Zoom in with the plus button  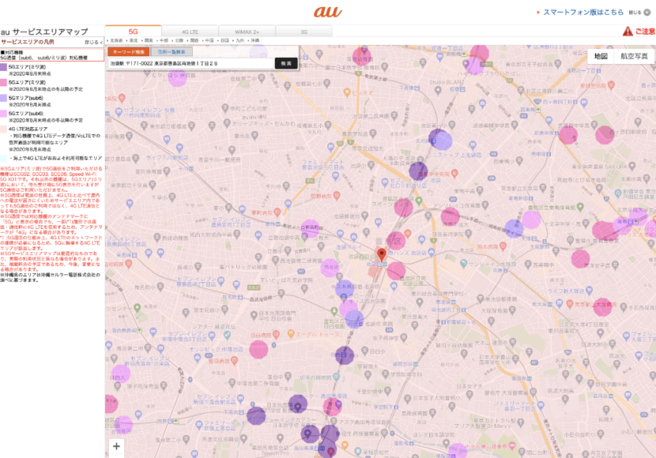[x=117, y=446]
